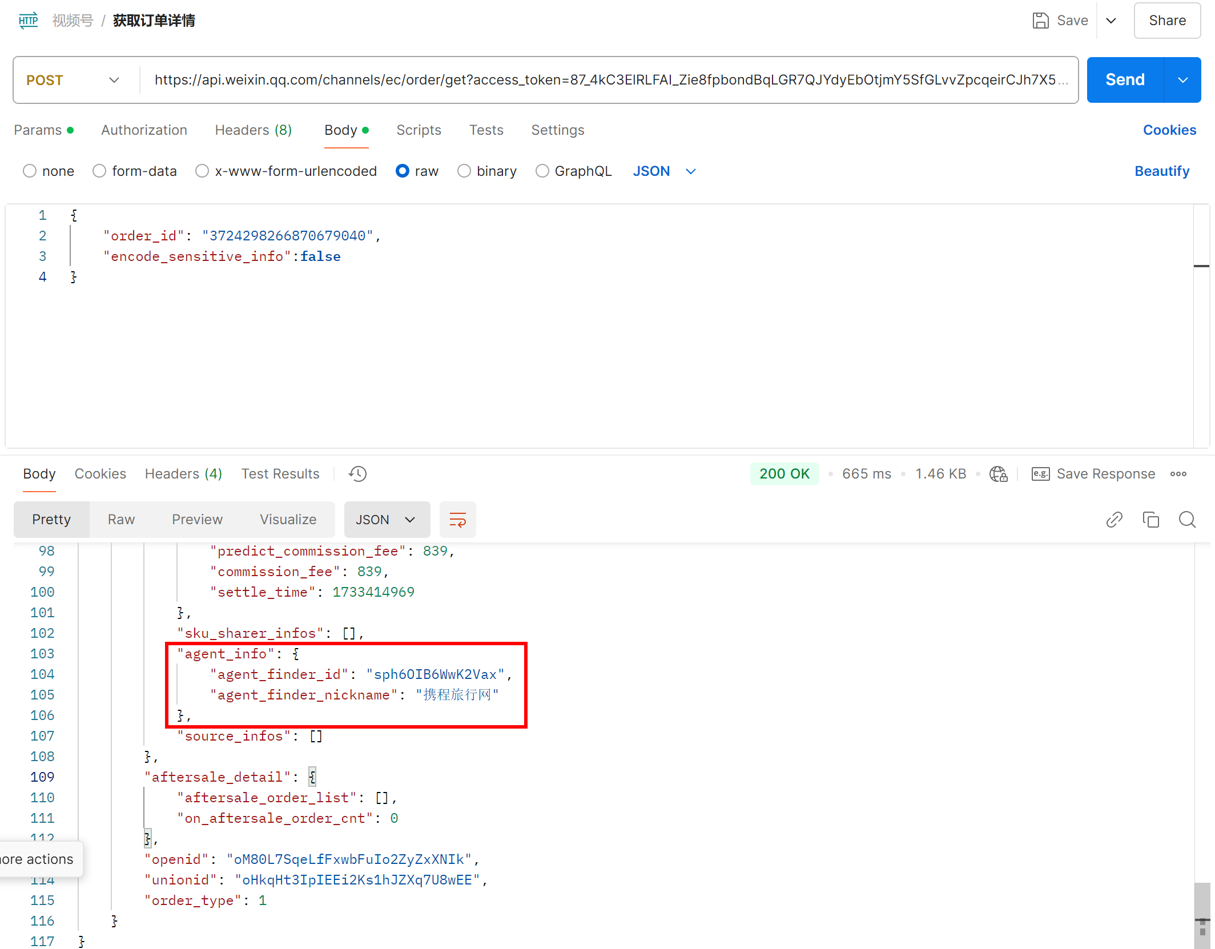1215x949 pixels.
Task: Toggle word wrap icon in response
Action: click(457, 520)
